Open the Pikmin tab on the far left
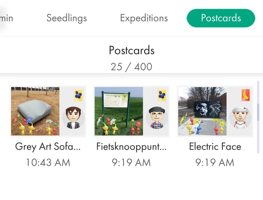 [x=6, y=18]
